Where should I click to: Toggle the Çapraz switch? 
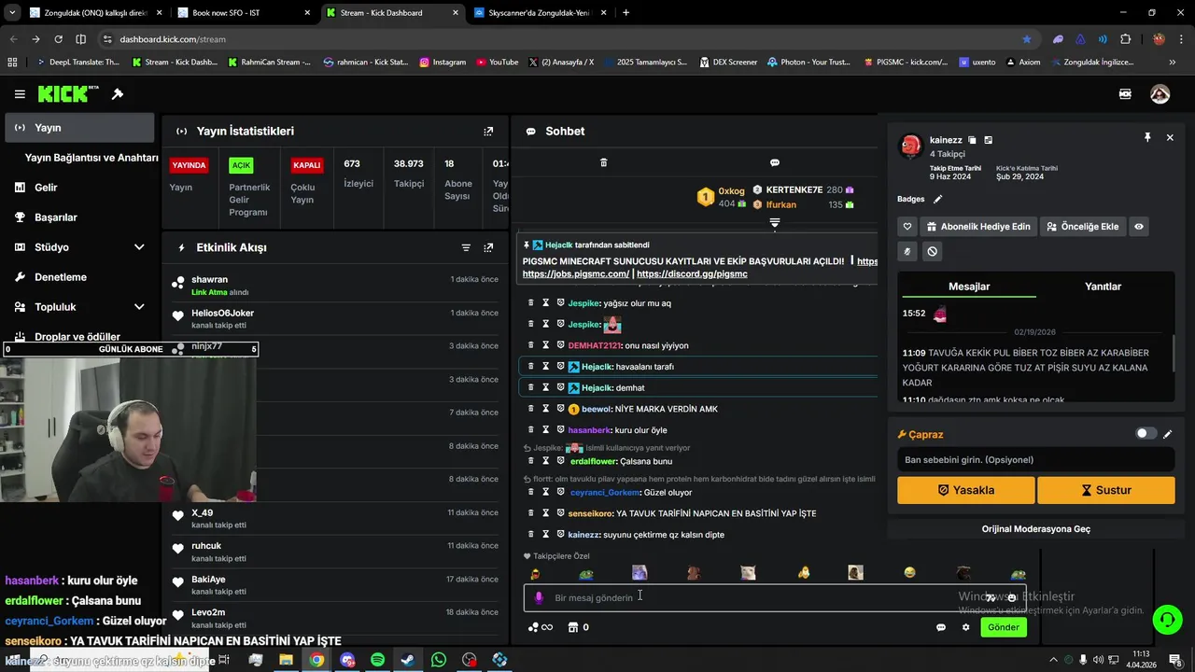point(1146,434)
